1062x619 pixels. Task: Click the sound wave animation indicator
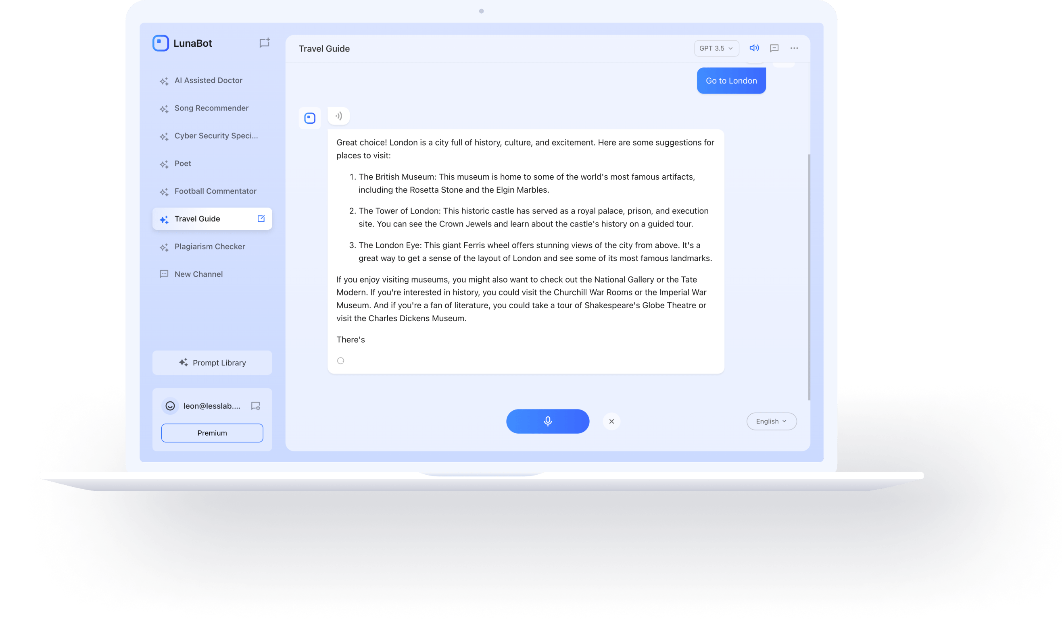pos(338,116)
